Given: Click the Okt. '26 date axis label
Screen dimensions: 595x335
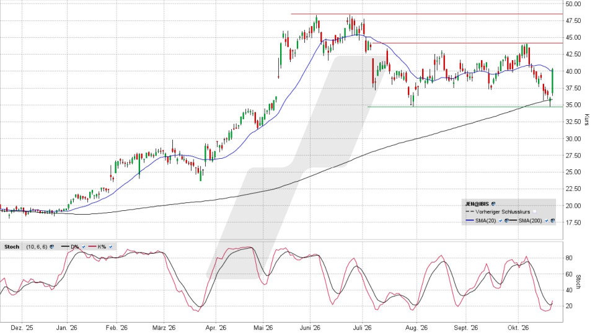Looking at the screenshot, I should (x=518, y=328).
